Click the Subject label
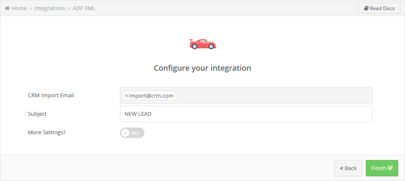The width and height of the screenshot is (405, 181). [37, 114]
